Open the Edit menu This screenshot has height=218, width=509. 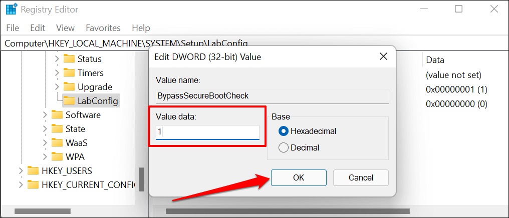pos(38,28)
